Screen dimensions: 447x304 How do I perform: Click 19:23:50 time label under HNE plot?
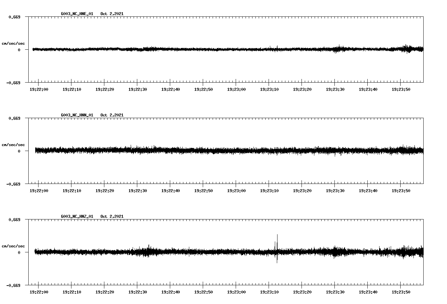click(x=401, y=89)
